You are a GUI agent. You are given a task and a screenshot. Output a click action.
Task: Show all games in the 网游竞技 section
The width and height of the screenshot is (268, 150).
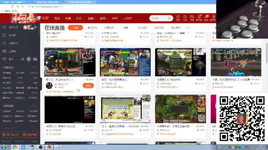35,67
